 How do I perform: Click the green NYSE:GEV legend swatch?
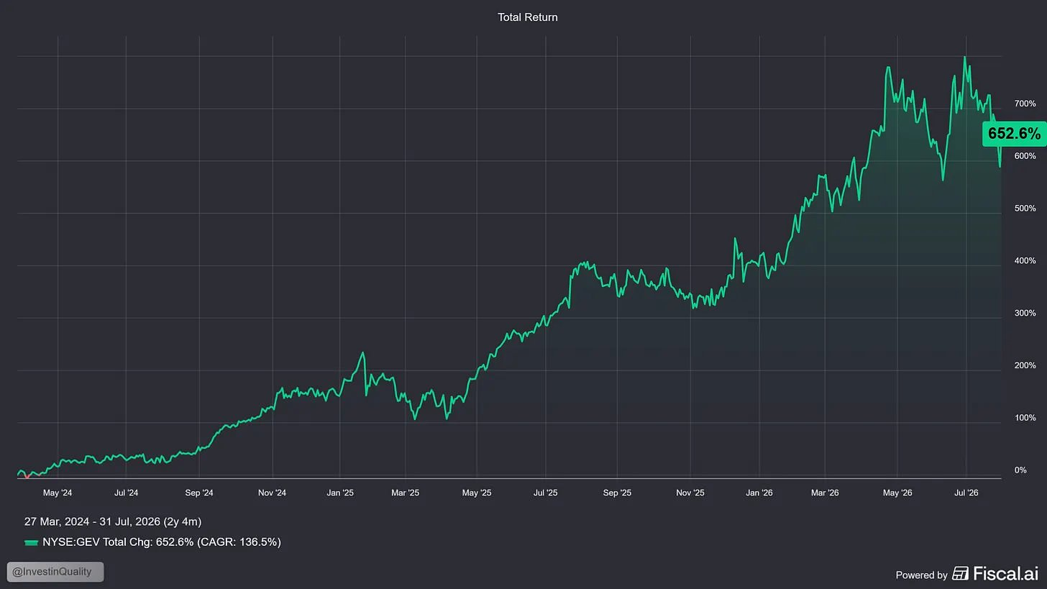pos(31,542)
